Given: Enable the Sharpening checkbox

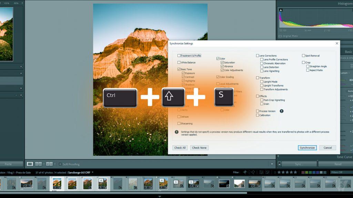Looking at the screenshot, I should click(x=179, y=123).
